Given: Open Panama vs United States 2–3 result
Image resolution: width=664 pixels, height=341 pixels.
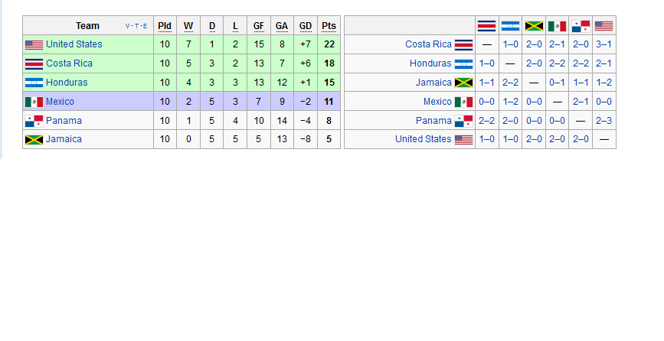Looking at the screenshot, I should 603,121.
